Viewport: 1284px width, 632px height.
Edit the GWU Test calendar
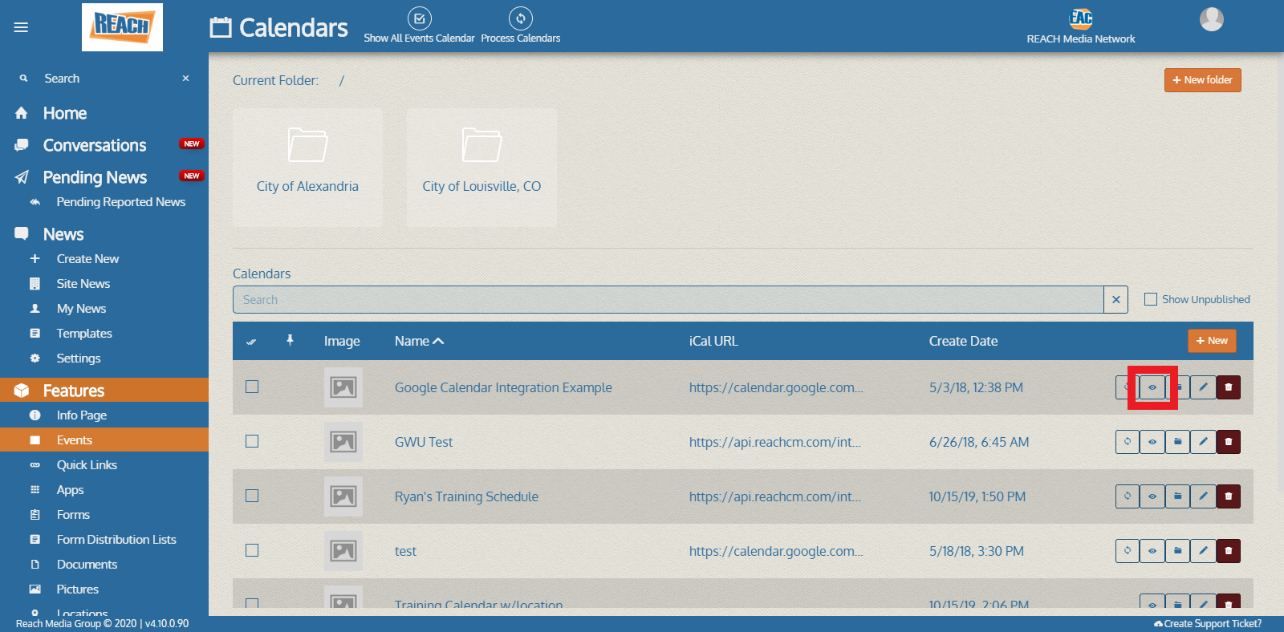pos(1203,442)
